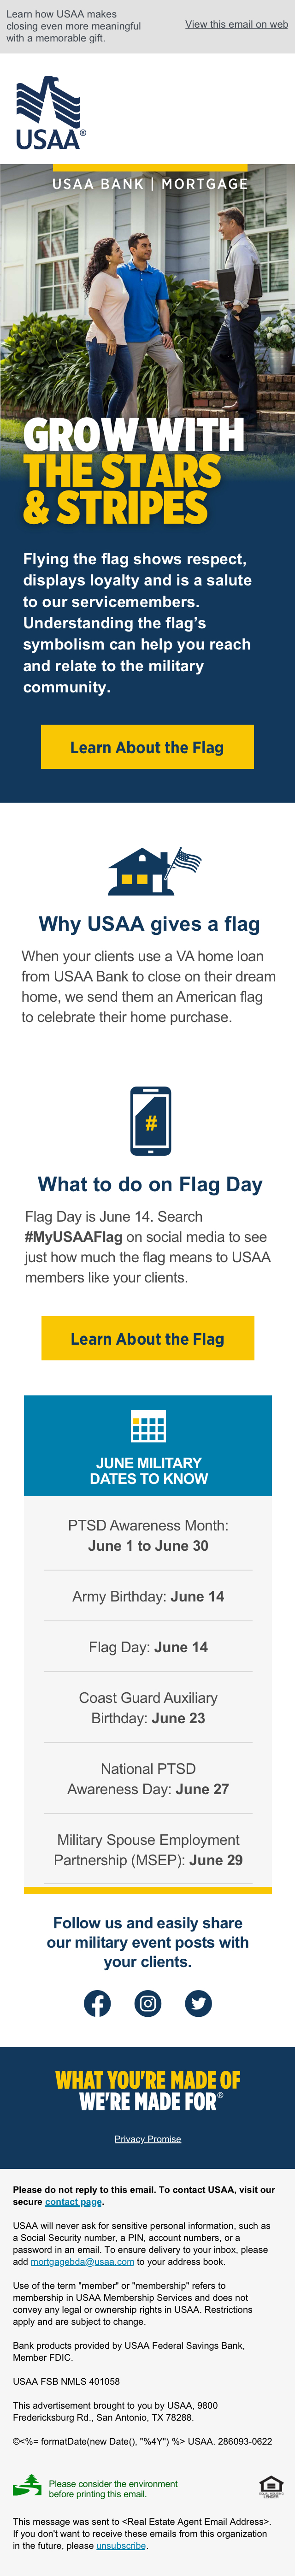Click the "Why USAA gives a flag" heading
This screenshot has width=295, height=2576.
coord(149,924)
